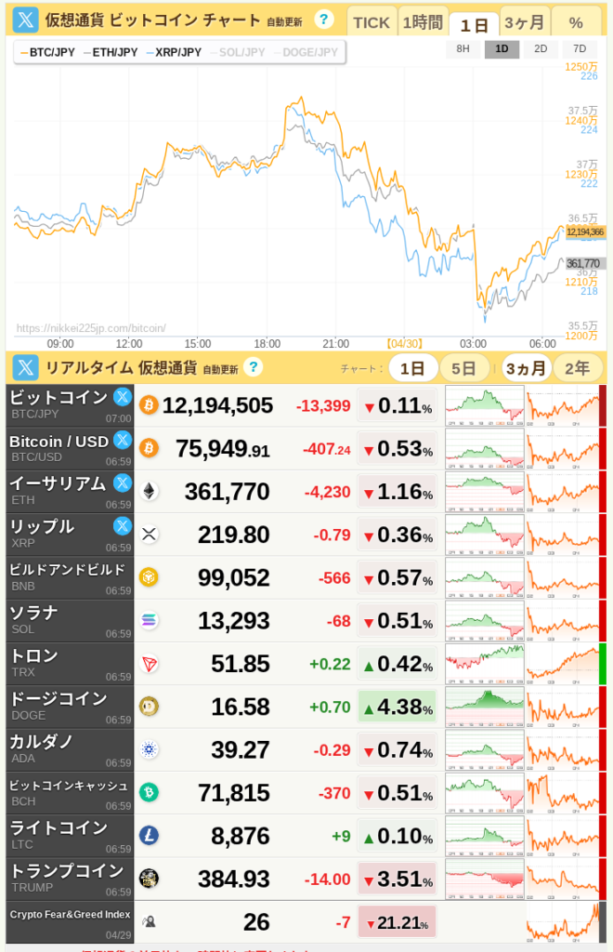
Task: Click the Dogecoin logo icon
Action: tap(149, 707)
